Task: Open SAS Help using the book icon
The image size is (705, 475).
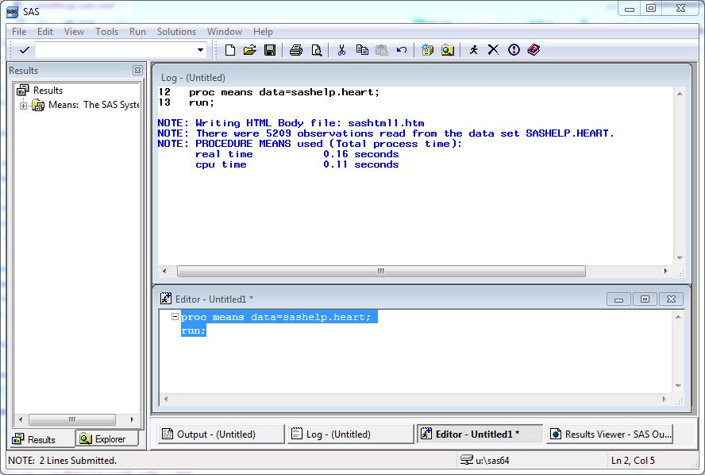Action: point(534,49)
